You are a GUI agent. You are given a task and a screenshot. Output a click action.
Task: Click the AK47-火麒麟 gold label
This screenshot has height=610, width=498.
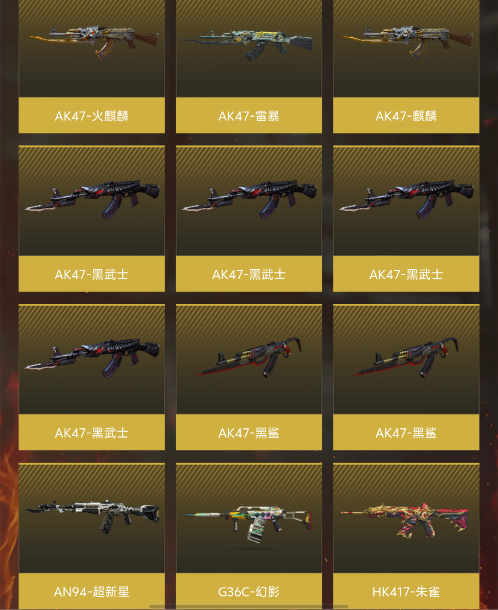[92, 115]
